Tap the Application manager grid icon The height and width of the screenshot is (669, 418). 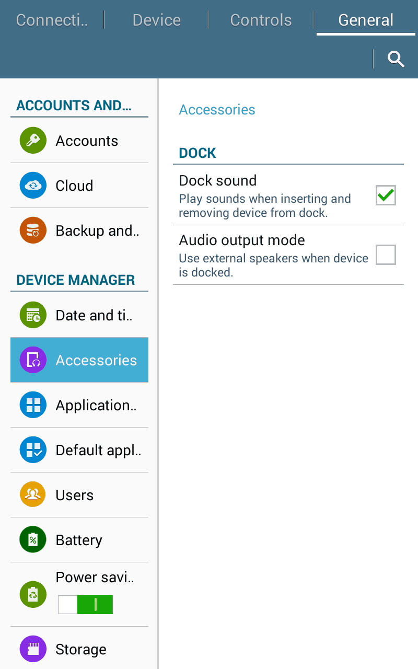pyautogui.click(x=33, y=405)
